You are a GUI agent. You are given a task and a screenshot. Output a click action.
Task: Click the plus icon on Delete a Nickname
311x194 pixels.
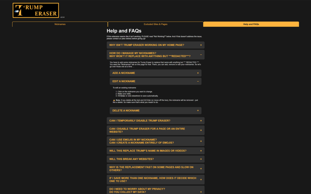[198, 111]
